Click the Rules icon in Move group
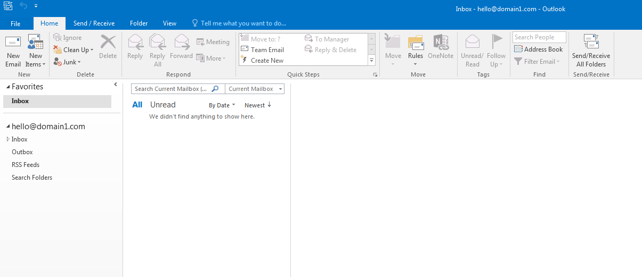Image resolution: width=642 pixels, height=277 pixels. [415, 43]
